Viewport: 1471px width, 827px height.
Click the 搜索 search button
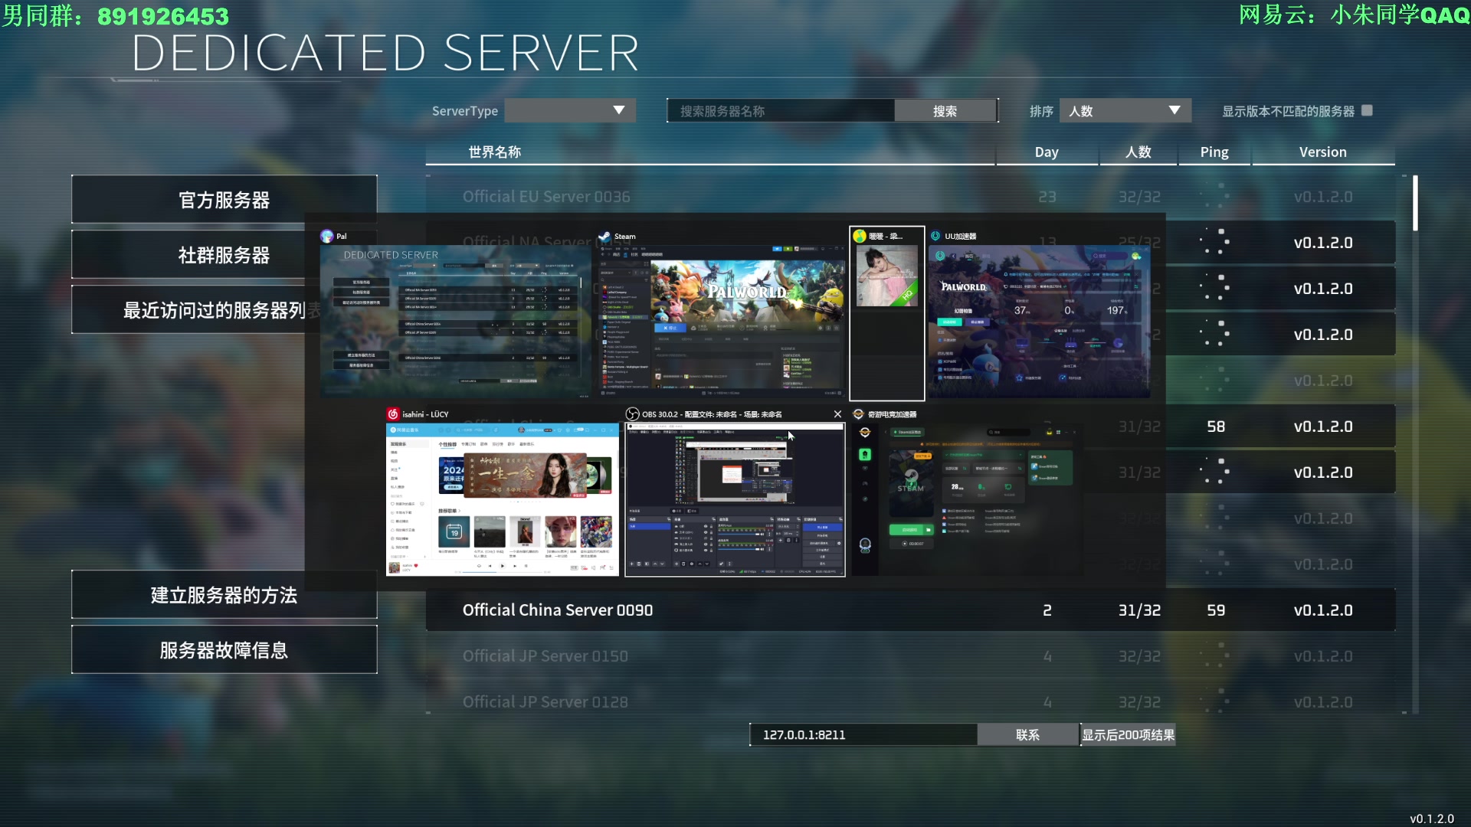[x=945, y=111]
